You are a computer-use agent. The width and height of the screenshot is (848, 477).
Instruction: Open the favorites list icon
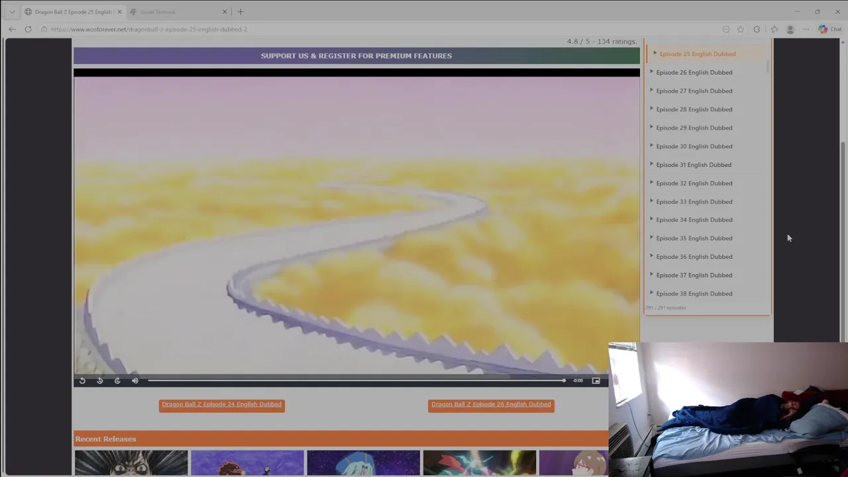tap(774, 29)
